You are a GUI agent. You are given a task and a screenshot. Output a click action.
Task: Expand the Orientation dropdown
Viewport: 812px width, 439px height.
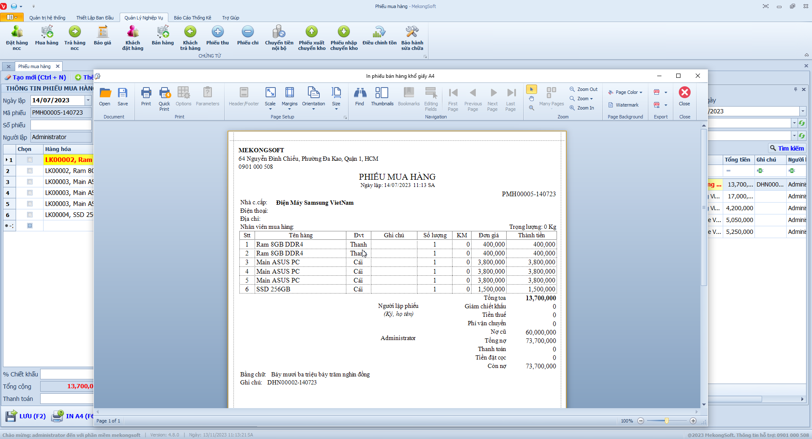coord(313,109)
